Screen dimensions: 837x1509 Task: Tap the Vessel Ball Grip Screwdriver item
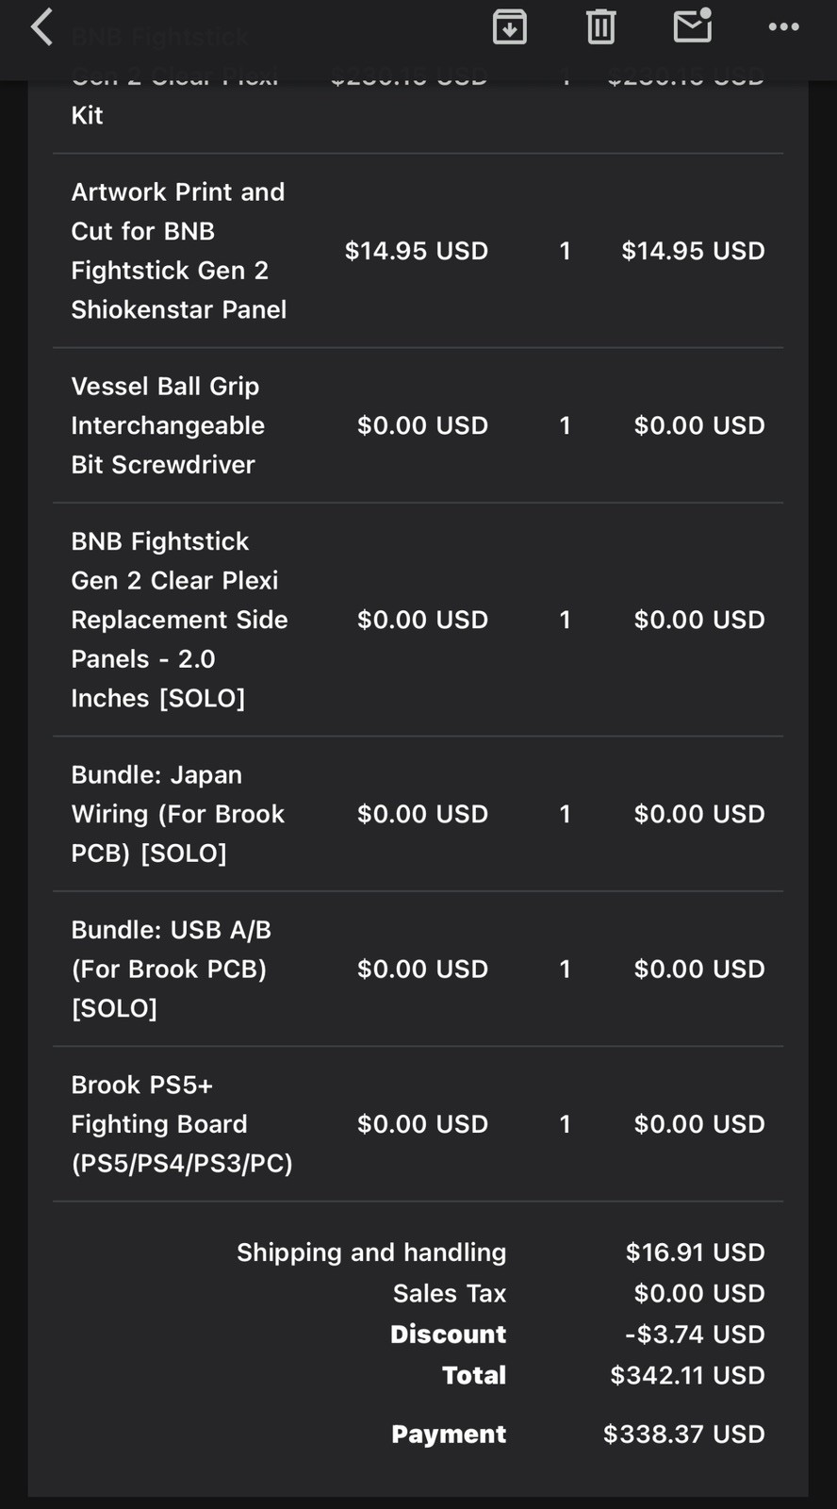point(168,425)
